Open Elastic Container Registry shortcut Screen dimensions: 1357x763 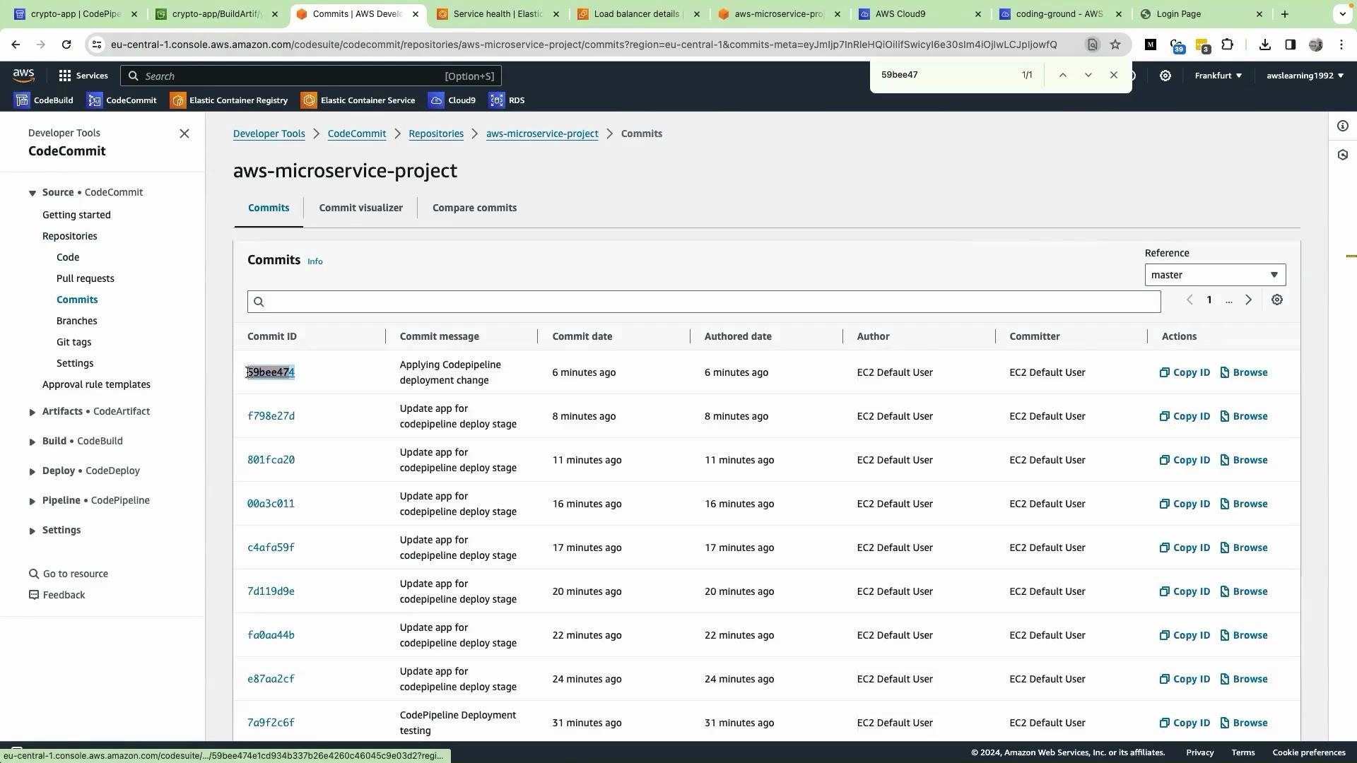tap(229, 100)
